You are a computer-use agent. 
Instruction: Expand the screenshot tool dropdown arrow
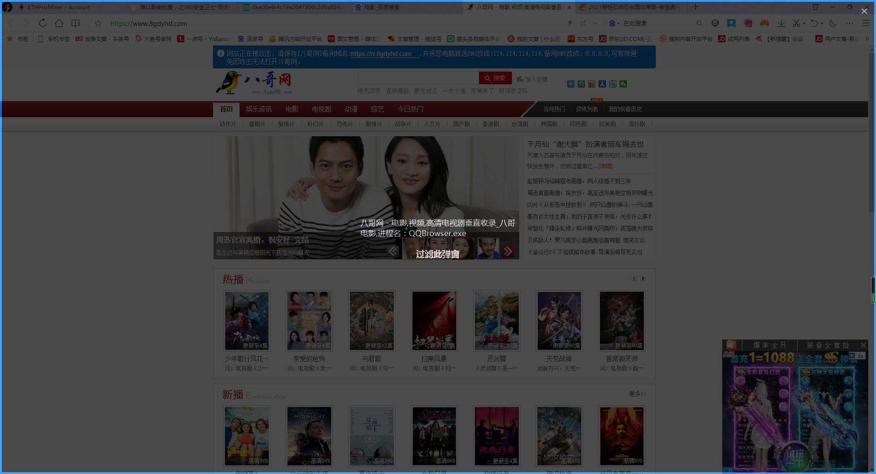(x=804, y=23)
